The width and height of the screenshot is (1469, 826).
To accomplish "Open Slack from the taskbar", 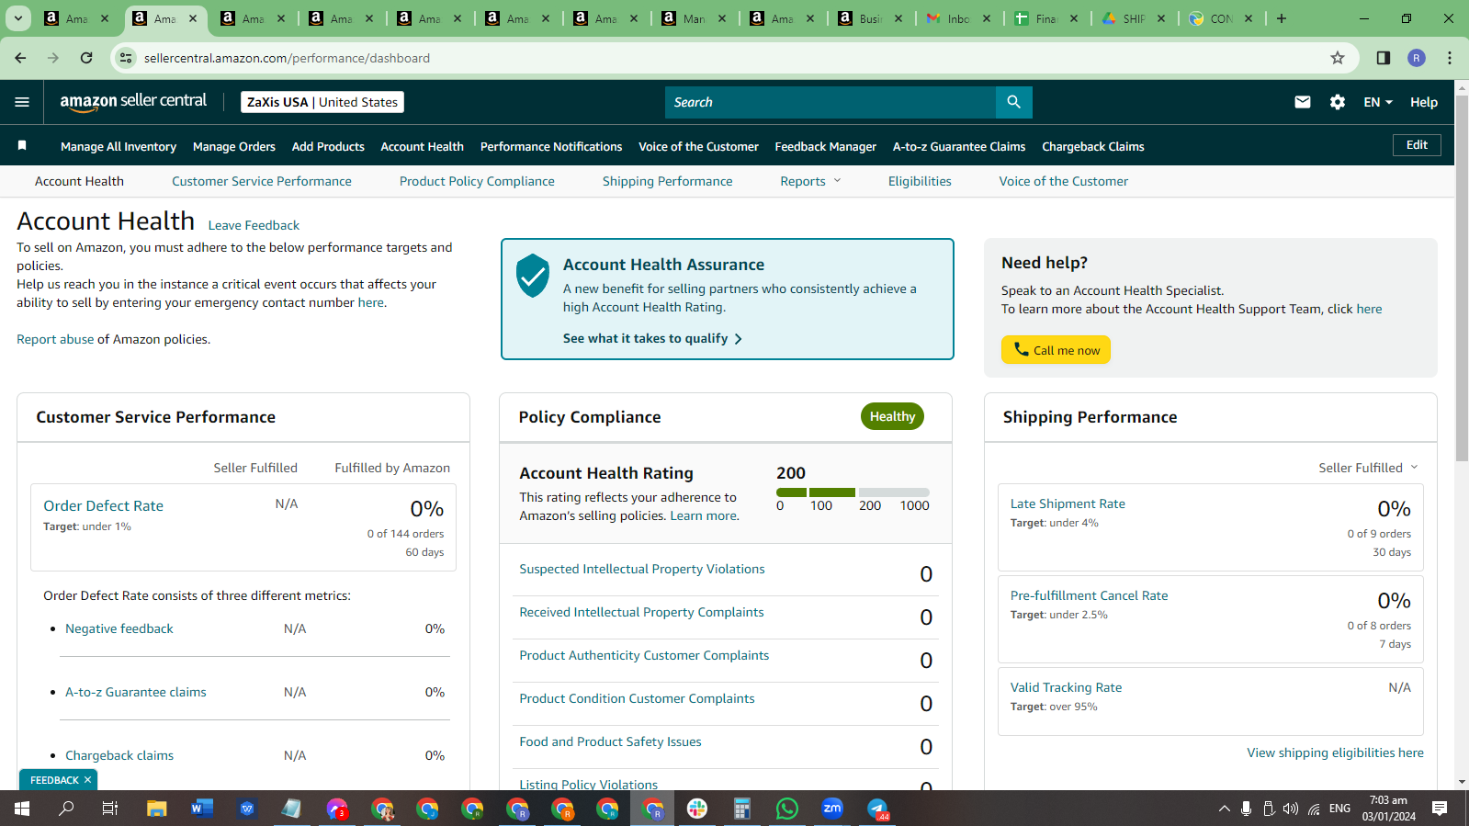I will [697, 809].
